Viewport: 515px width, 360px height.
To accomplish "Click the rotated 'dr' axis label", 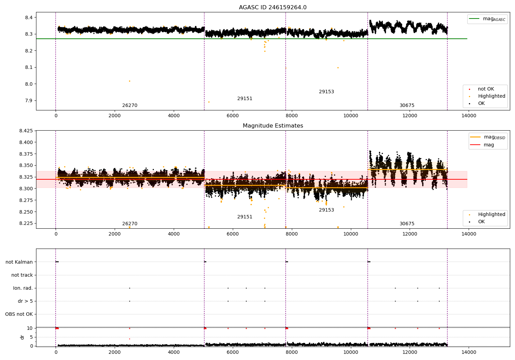I will [x=22, y=337].
